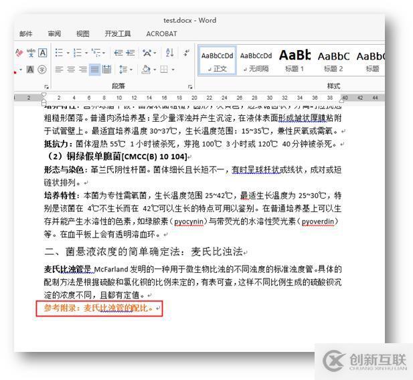Expand the numbered list dropdown arrow
The height and width of the screenshot is (380, 413).
point(86,53)
